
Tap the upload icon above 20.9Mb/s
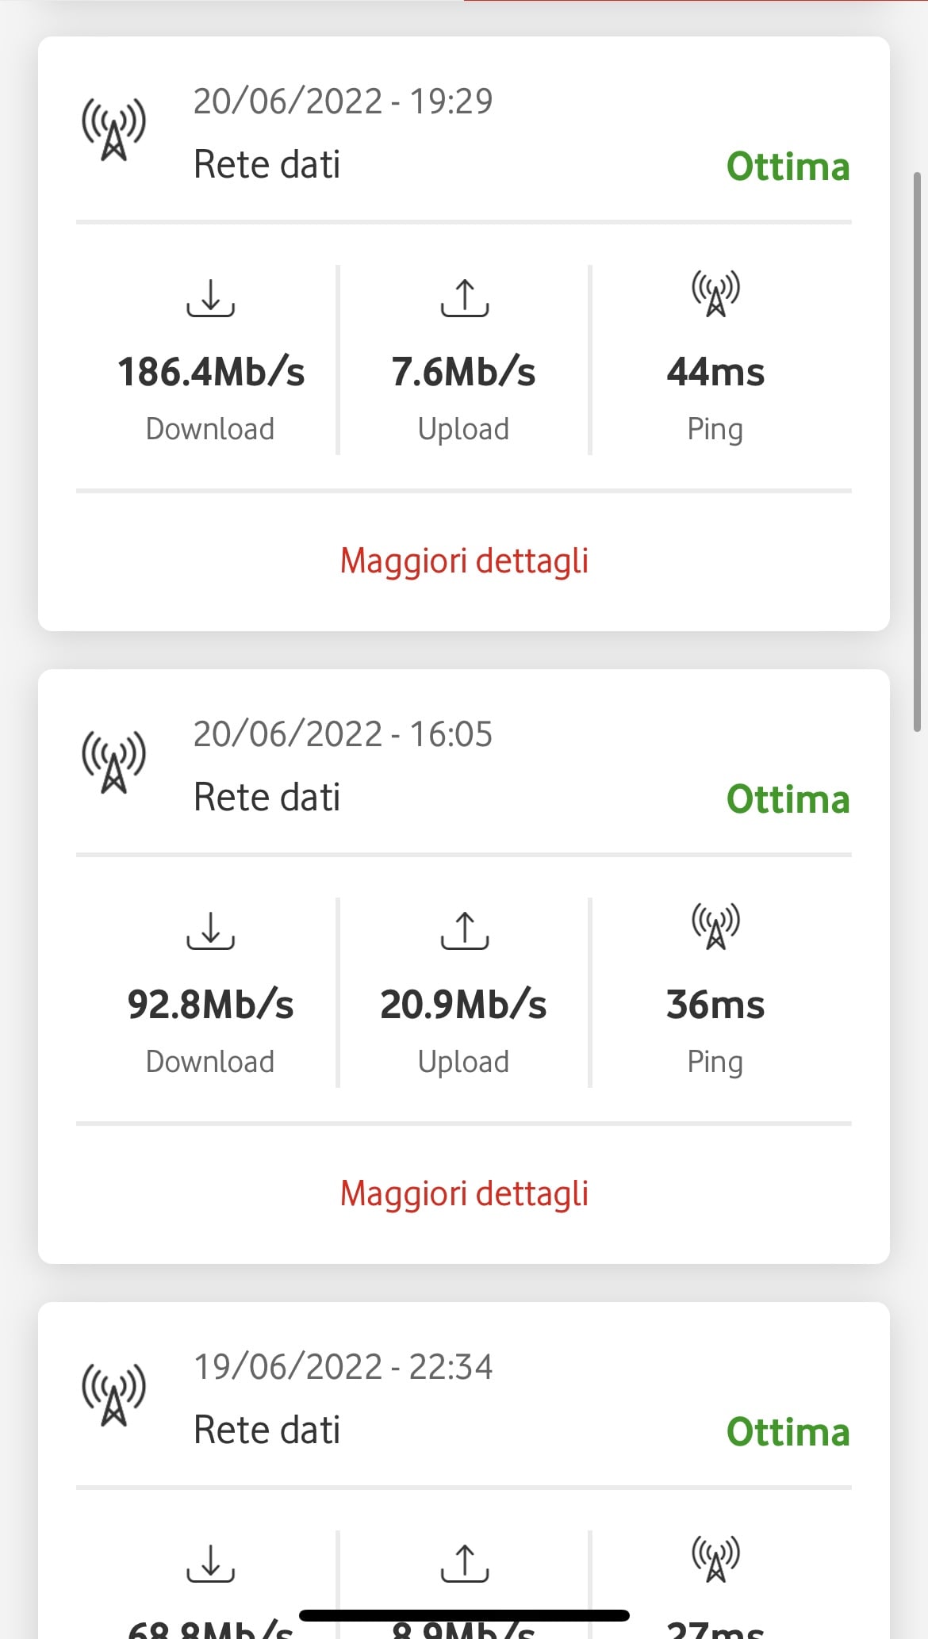click(464, 931)
